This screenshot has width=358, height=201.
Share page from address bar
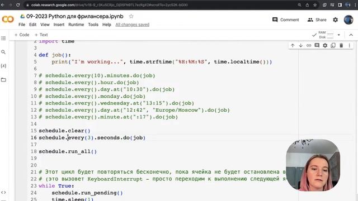pyautogui.click(x=307, y=5)
